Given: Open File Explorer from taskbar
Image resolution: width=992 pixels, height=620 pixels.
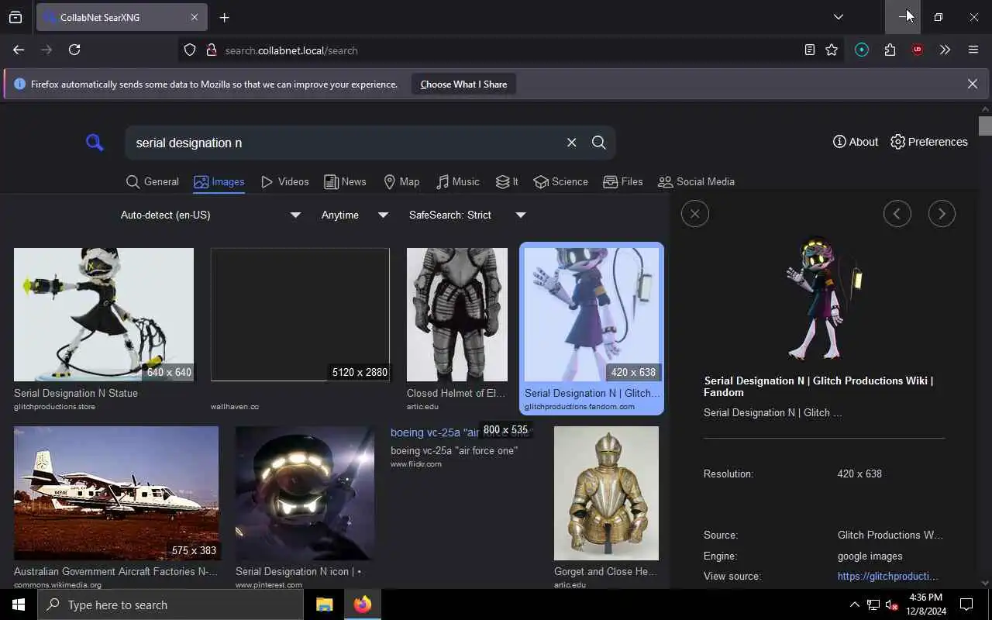Looking at the screenshot, I should click(x=325, y=604).
